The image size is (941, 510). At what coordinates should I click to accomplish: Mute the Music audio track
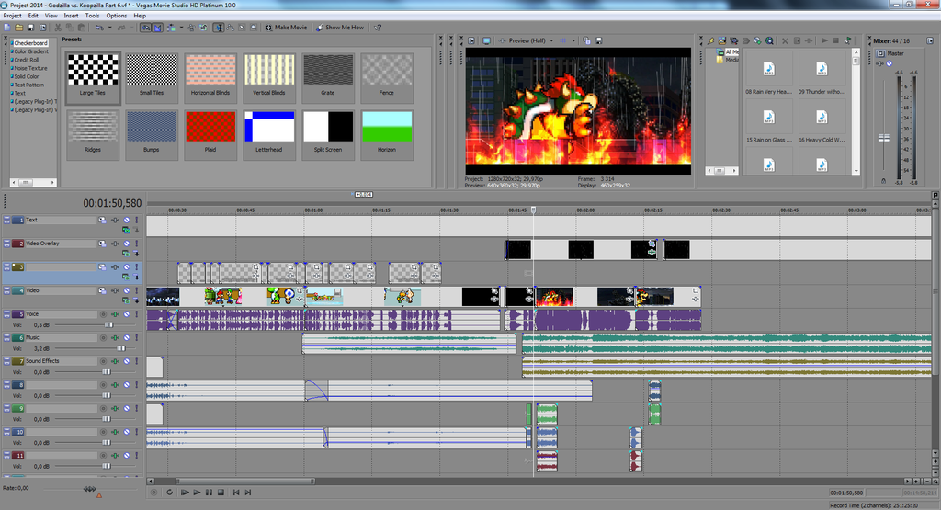pyautogui.click(x=127, y=338)
